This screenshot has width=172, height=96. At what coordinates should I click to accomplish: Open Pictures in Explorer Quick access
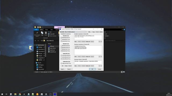40,54
